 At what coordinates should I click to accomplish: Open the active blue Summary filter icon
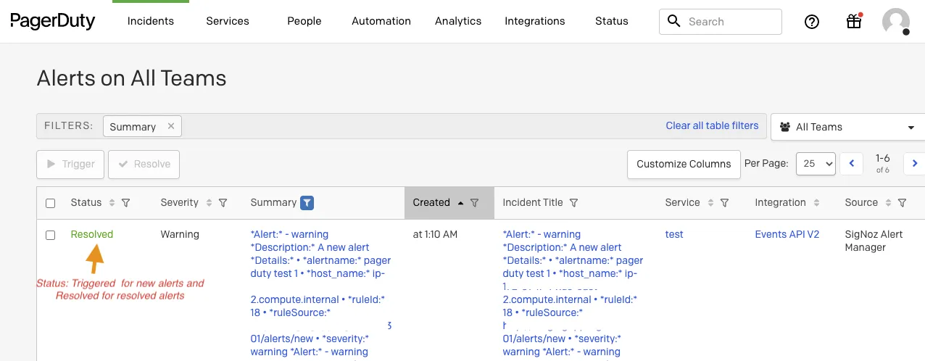point(307,203)
